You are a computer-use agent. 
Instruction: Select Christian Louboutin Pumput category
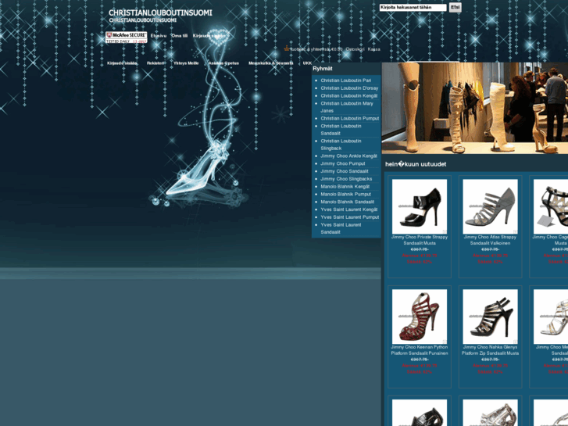point(349,118)
